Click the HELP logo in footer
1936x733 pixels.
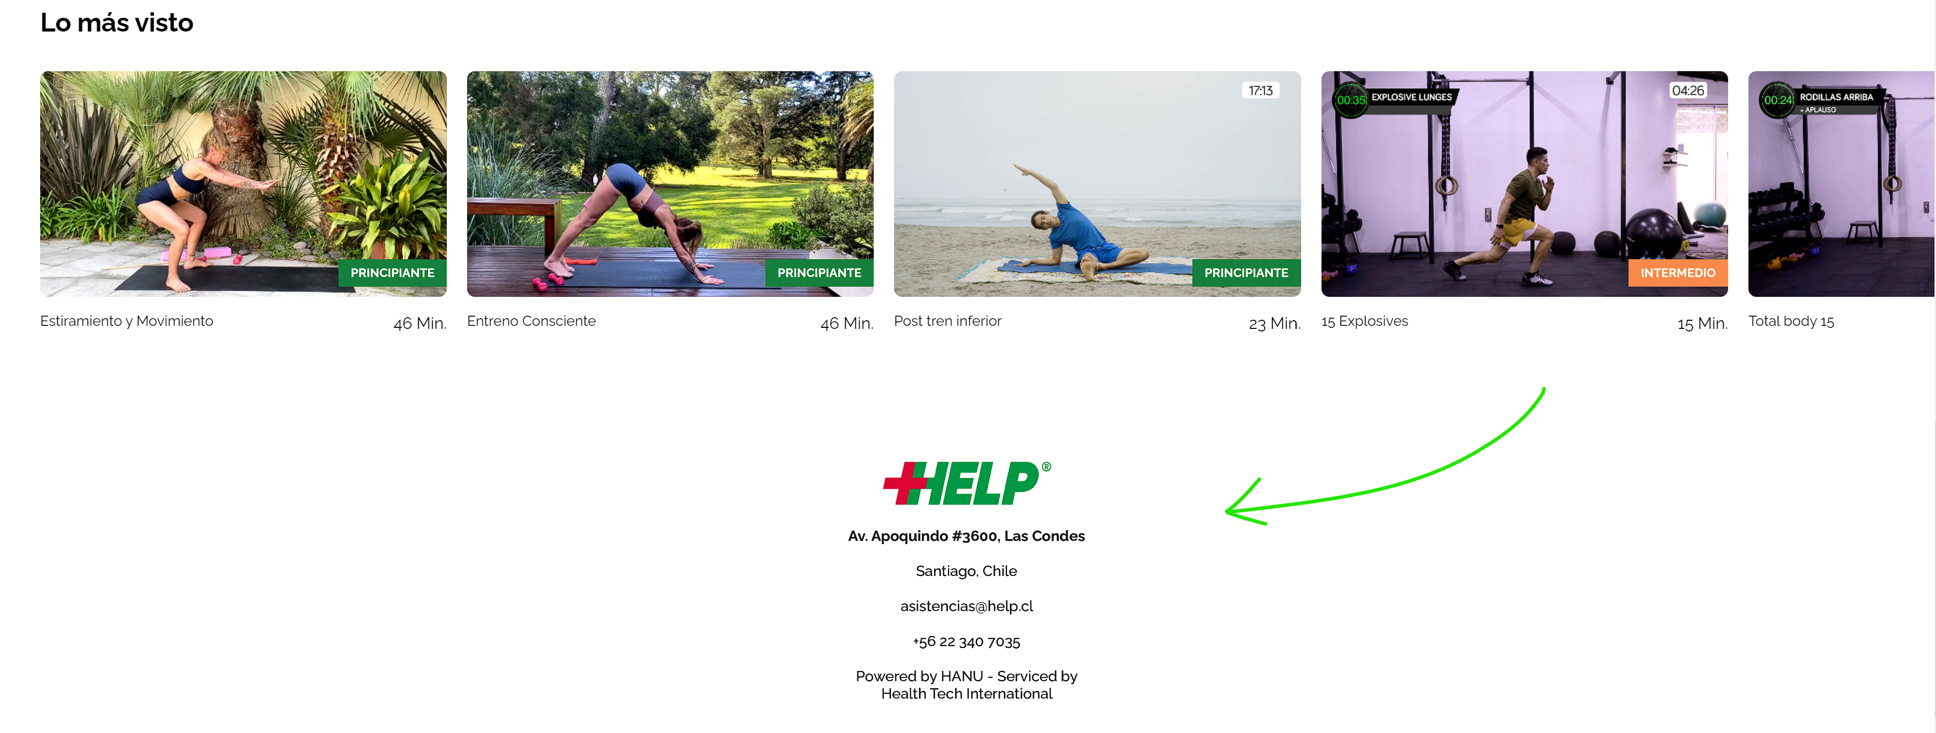click(967, 483)
